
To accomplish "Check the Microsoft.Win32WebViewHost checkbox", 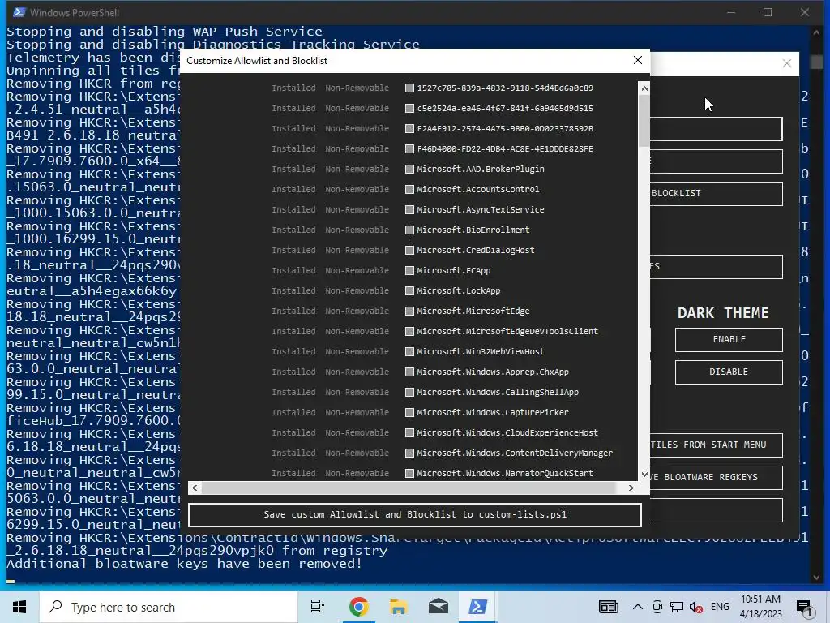I will 409,352.
